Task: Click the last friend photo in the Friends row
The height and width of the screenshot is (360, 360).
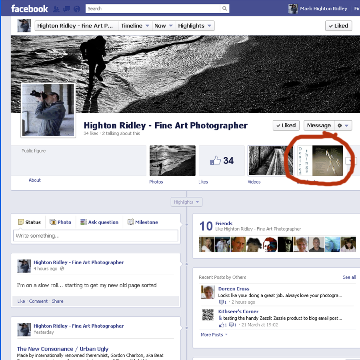Action: pyautogui.click(x=348, y=244)
